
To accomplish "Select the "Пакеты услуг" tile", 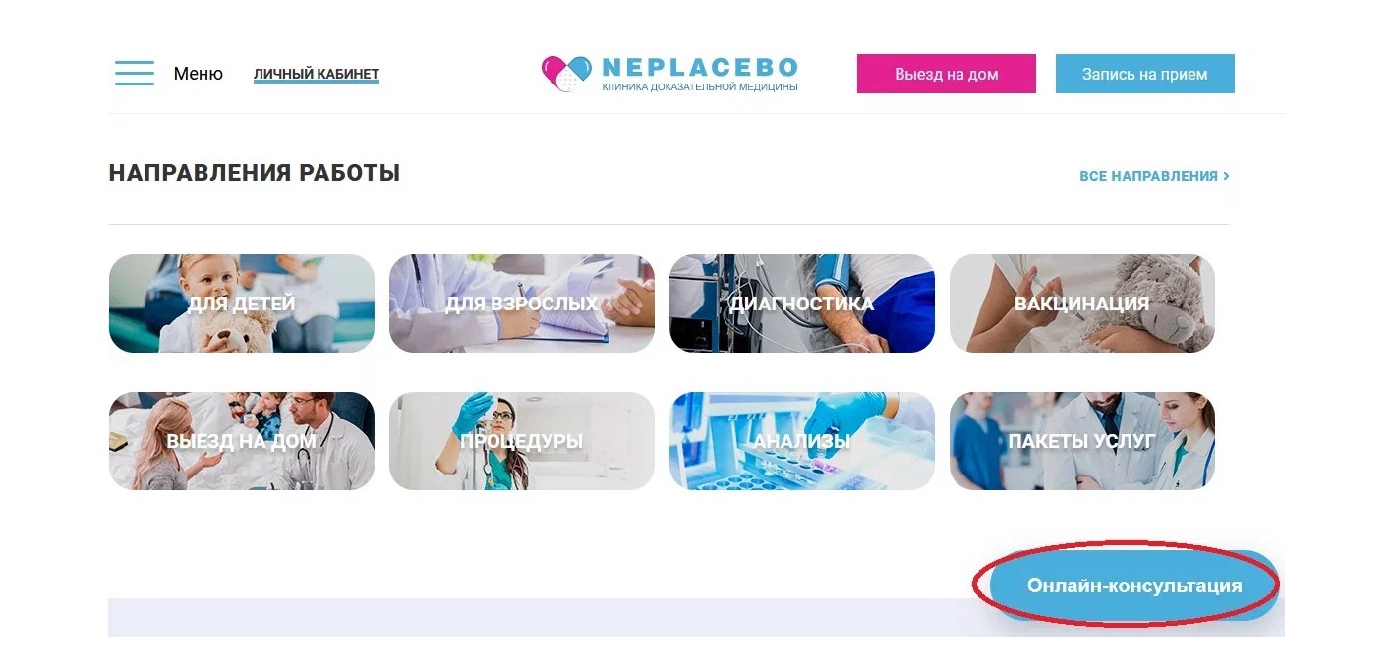I will click(x=1082, y=441).
